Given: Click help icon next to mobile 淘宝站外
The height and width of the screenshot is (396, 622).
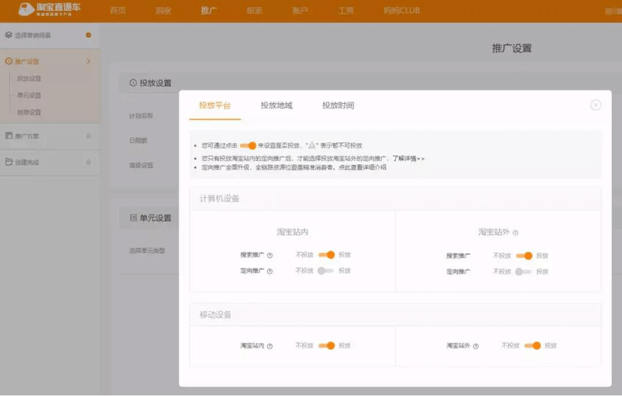Looking at the screenshot, I should tap(475, 346).
